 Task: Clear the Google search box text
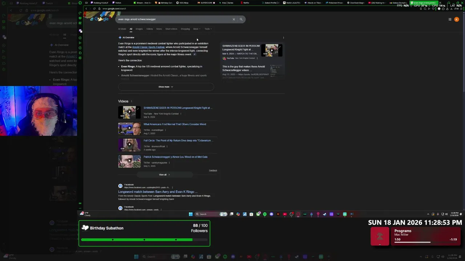(x=234, y=19)
